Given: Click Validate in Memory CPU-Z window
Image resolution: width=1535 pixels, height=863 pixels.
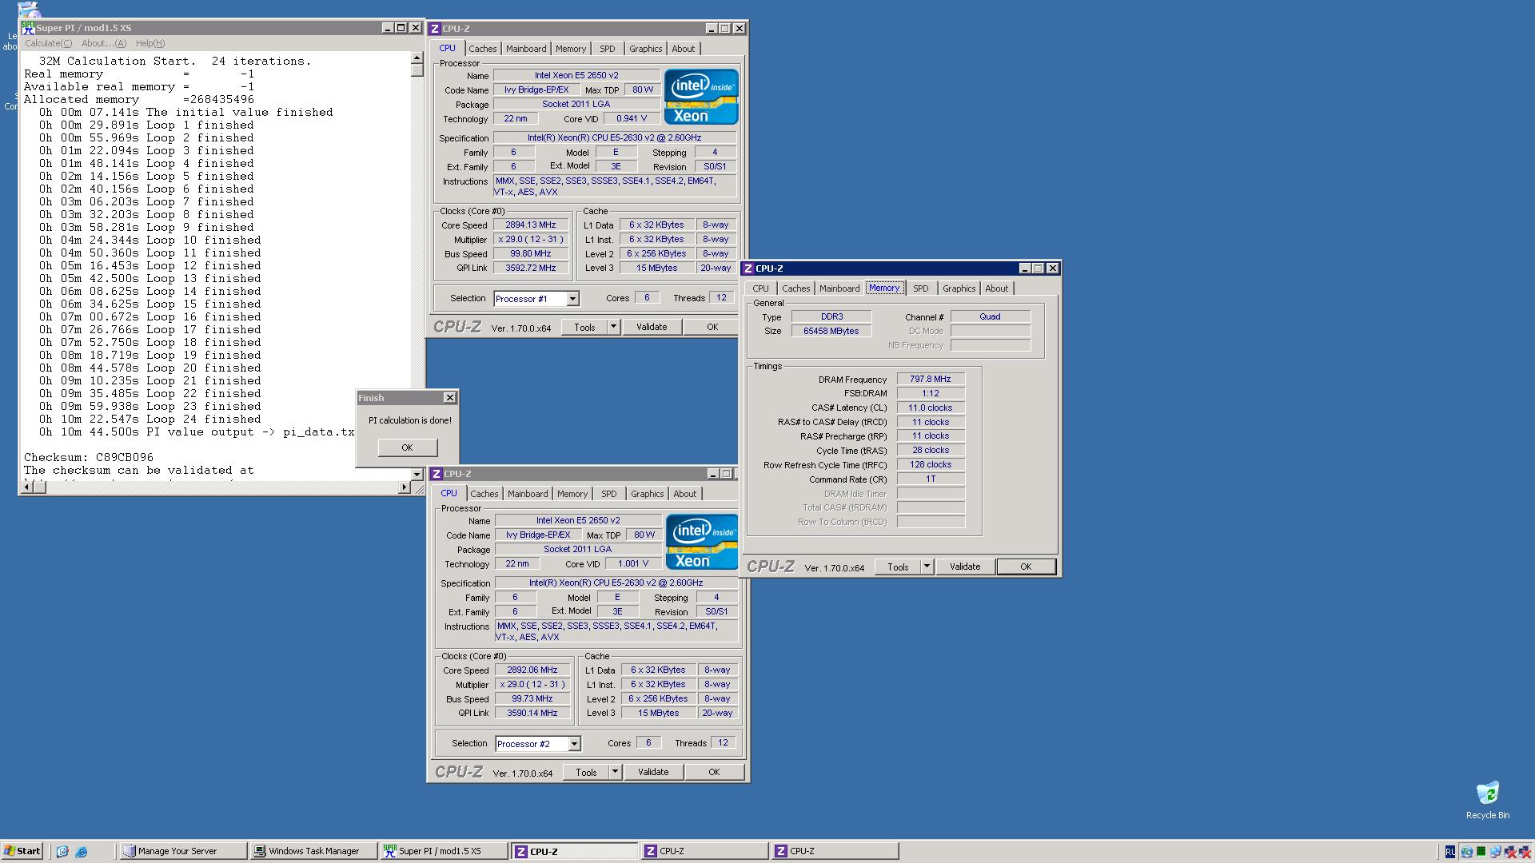Looking at the screenshot, I should coord(965,567).
